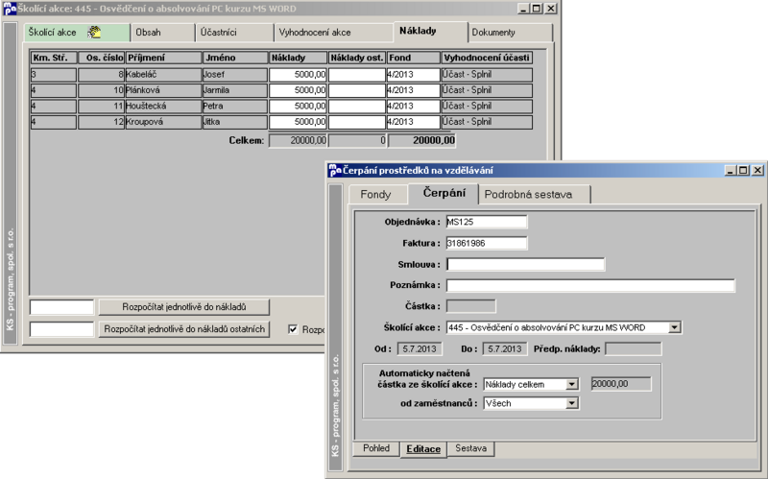Switch to the Účastníci tab

pyautogui.click(x=234, y=33)
